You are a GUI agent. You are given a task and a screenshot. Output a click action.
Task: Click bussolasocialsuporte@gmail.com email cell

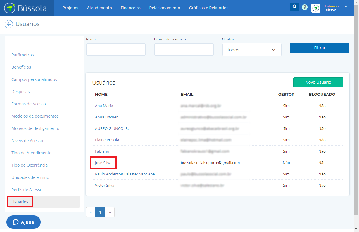210,163
